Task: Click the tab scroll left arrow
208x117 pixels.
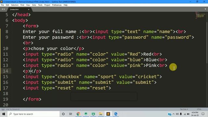Action: [x=2, y=9]
